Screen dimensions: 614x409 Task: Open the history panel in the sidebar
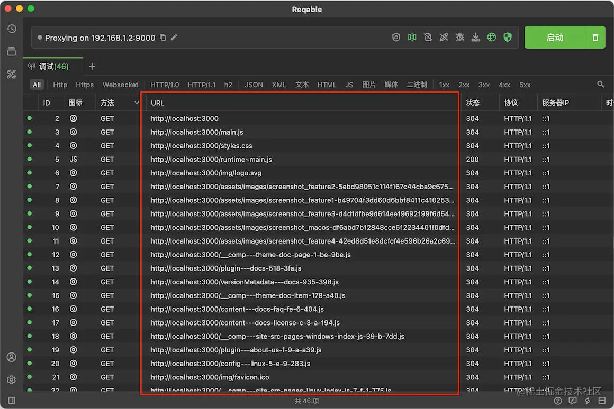[x=11, y=29]
